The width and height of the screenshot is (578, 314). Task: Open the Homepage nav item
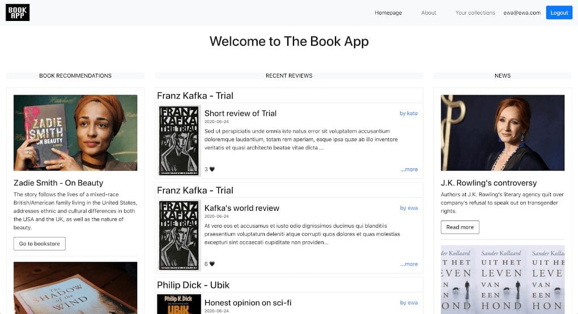[388, 12]
